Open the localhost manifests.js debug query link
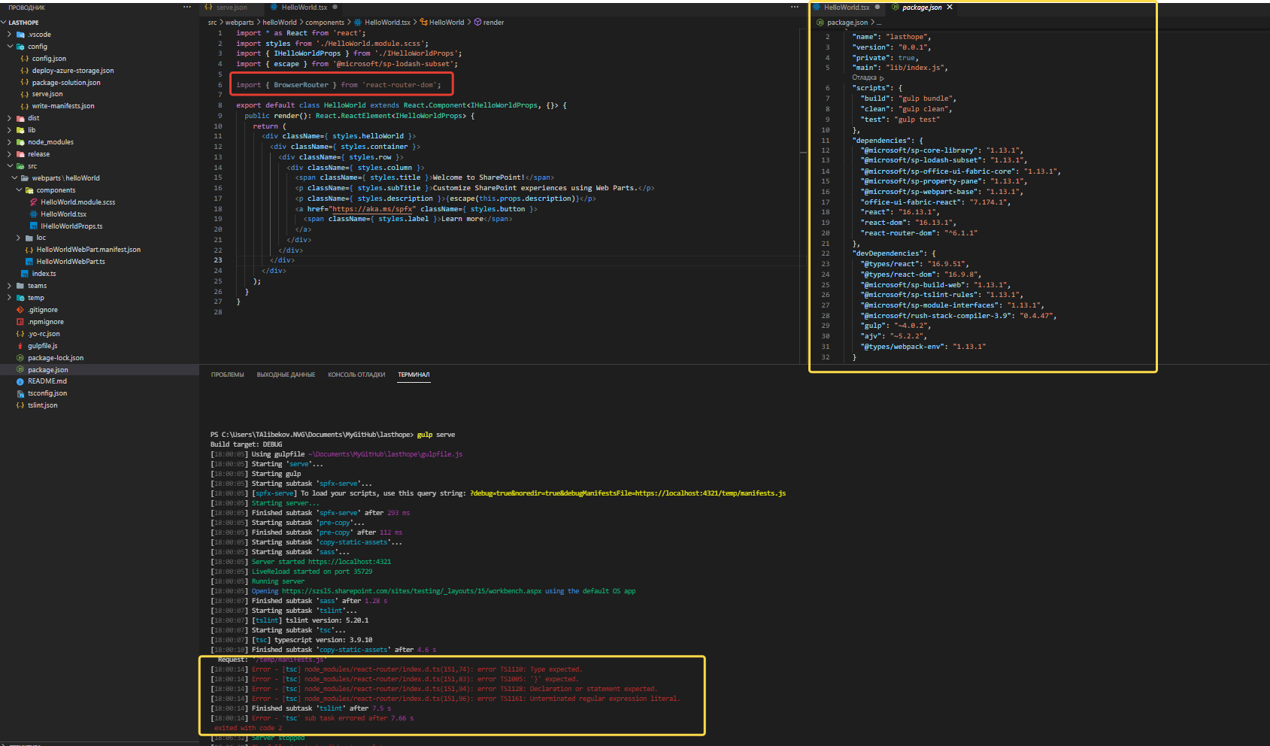Image resolution: width=1270 pixels, height=746 pixels. click(x=628, y=493)
